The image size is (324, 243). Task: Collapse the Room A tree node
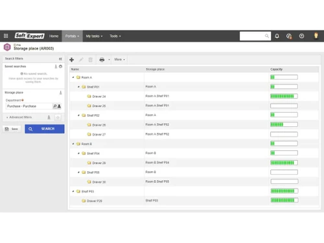pyautogui.click(x=73, y=77)
